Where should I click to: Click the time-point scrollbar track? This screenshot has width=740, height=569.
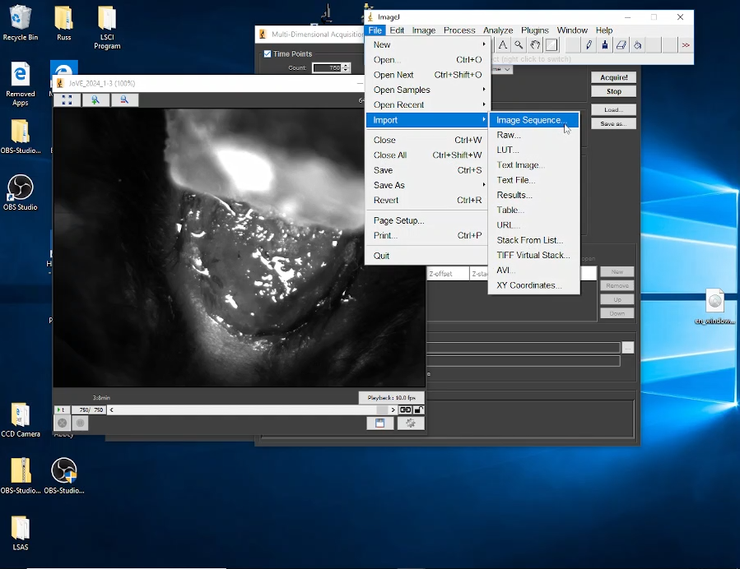247,409
